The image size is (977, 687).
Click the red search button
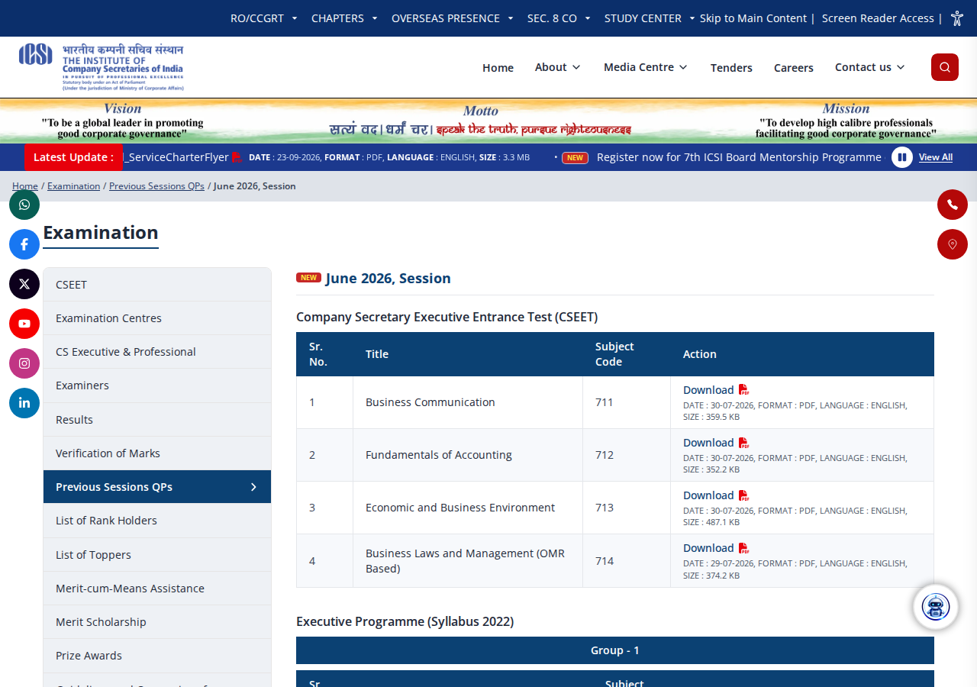[x=945, y=67]
